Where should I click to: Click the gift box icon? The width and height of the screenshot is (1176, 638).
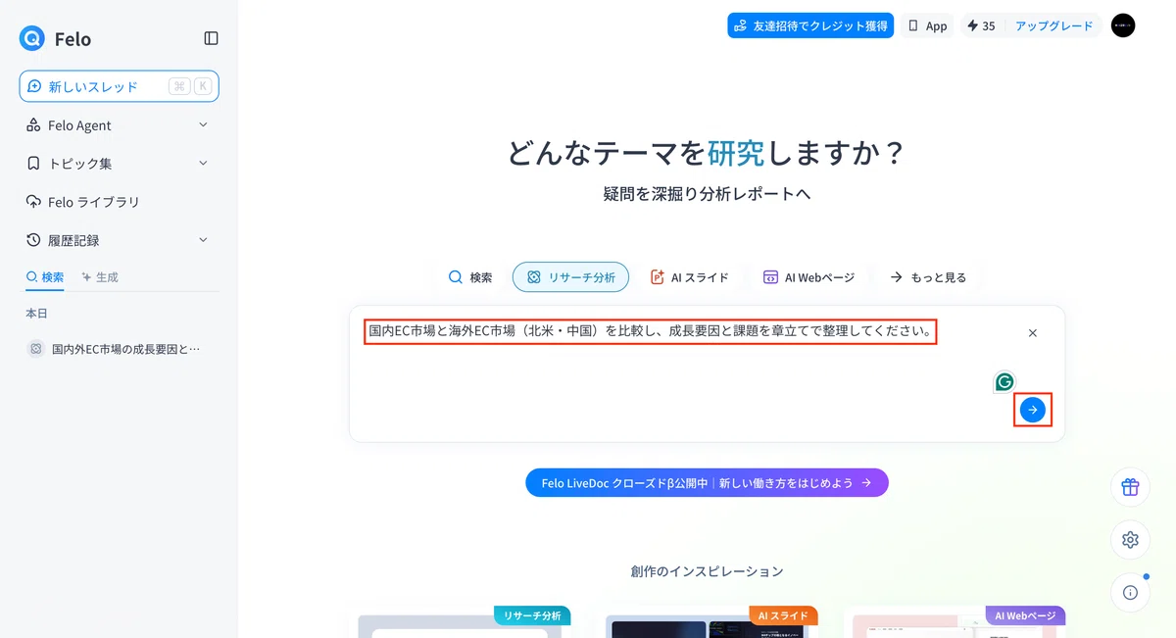pos(1130,487)
